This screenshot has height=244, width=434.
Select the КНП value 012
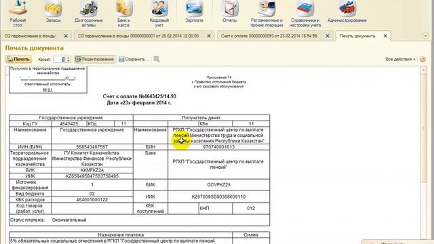point(251,208)
